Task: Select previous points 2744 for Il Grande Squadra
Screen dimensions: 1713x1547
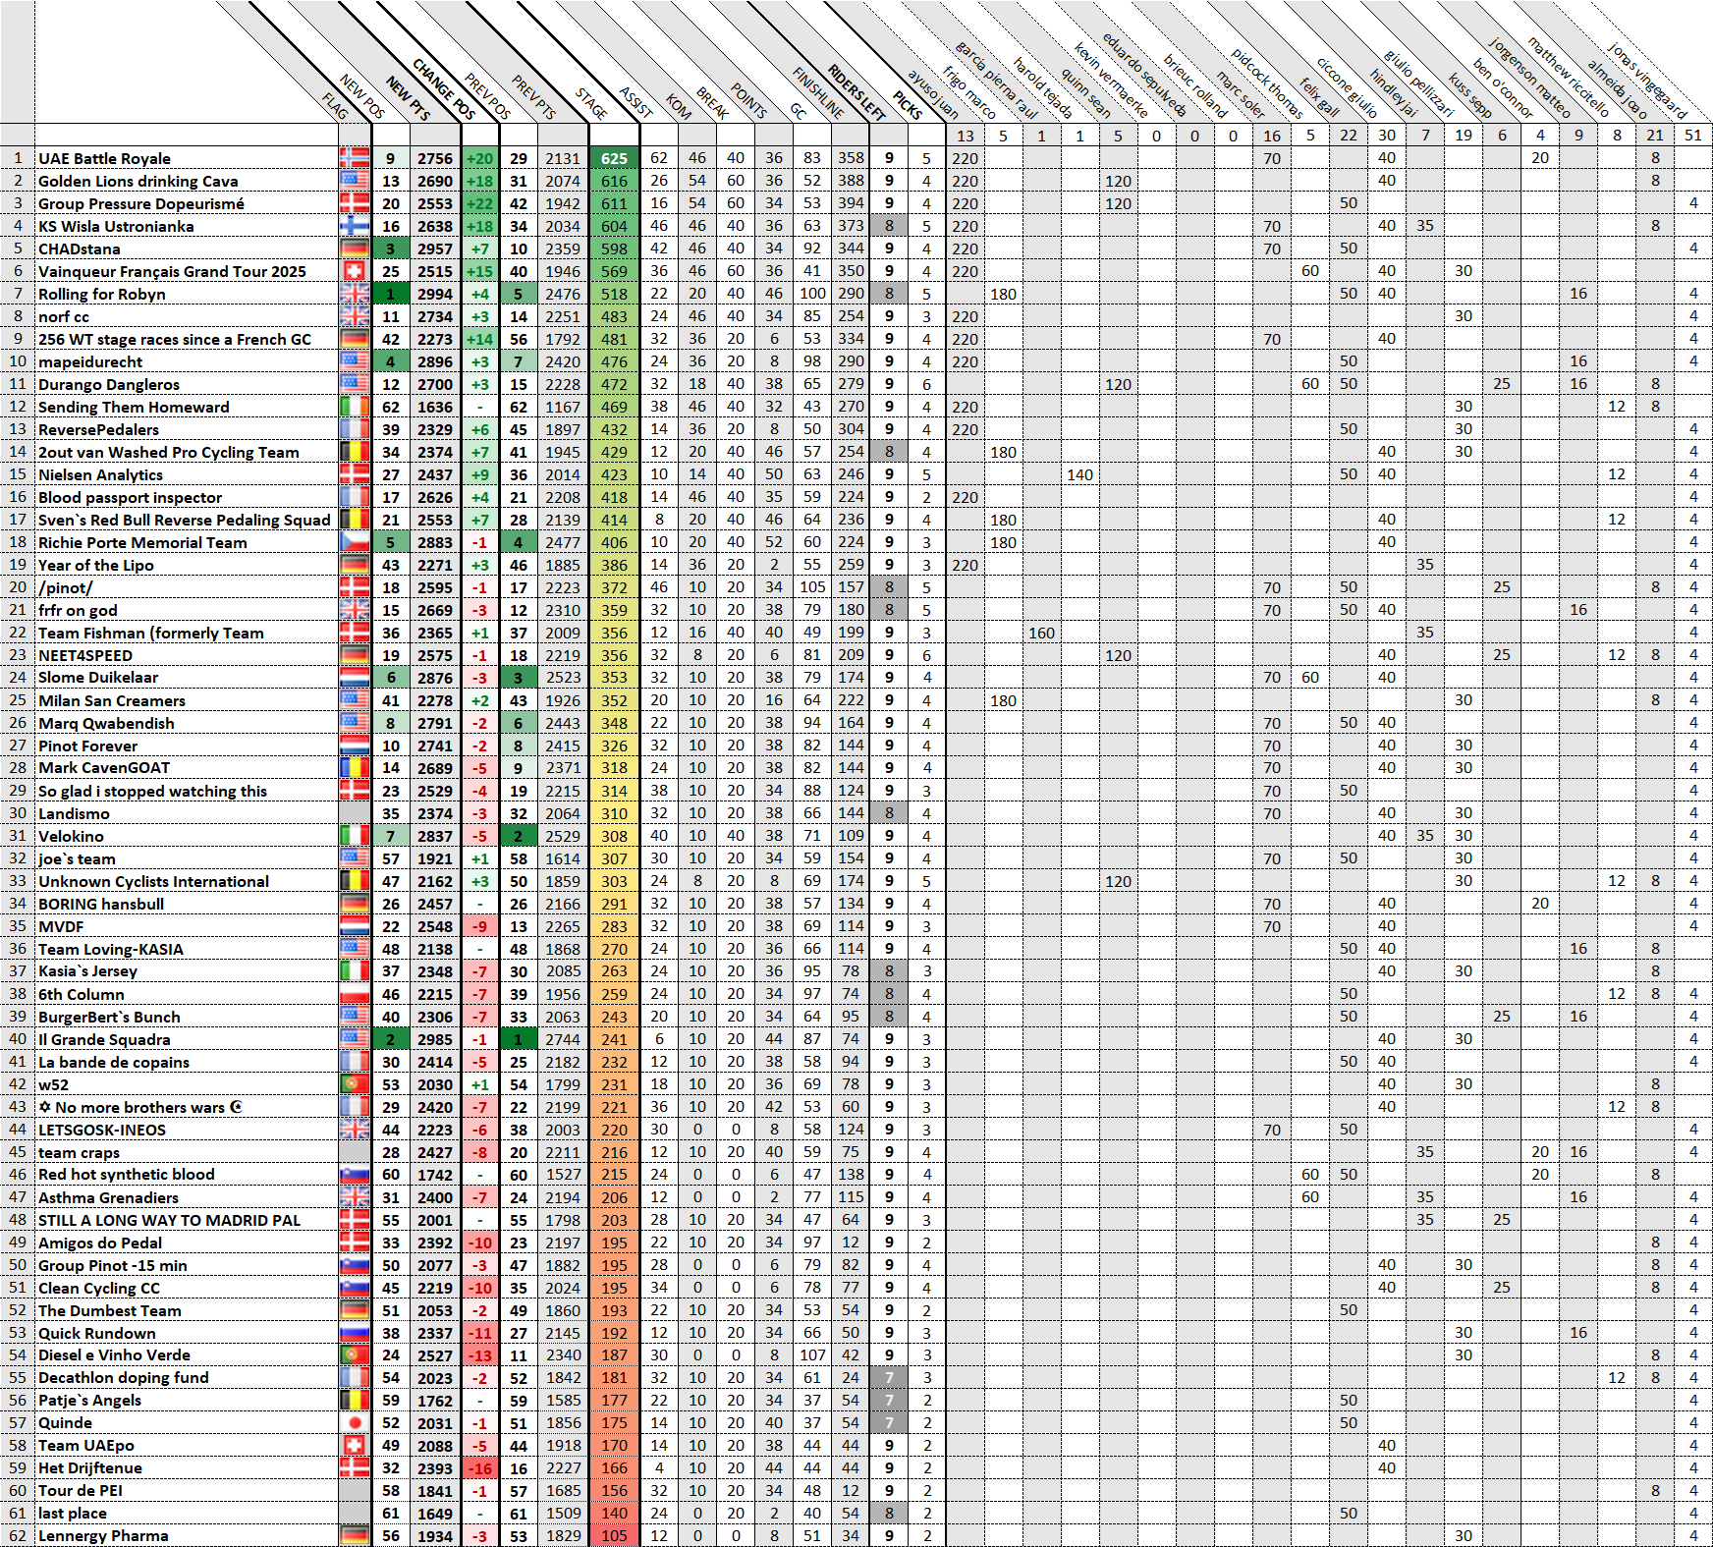Action: tap(563, 1039)
